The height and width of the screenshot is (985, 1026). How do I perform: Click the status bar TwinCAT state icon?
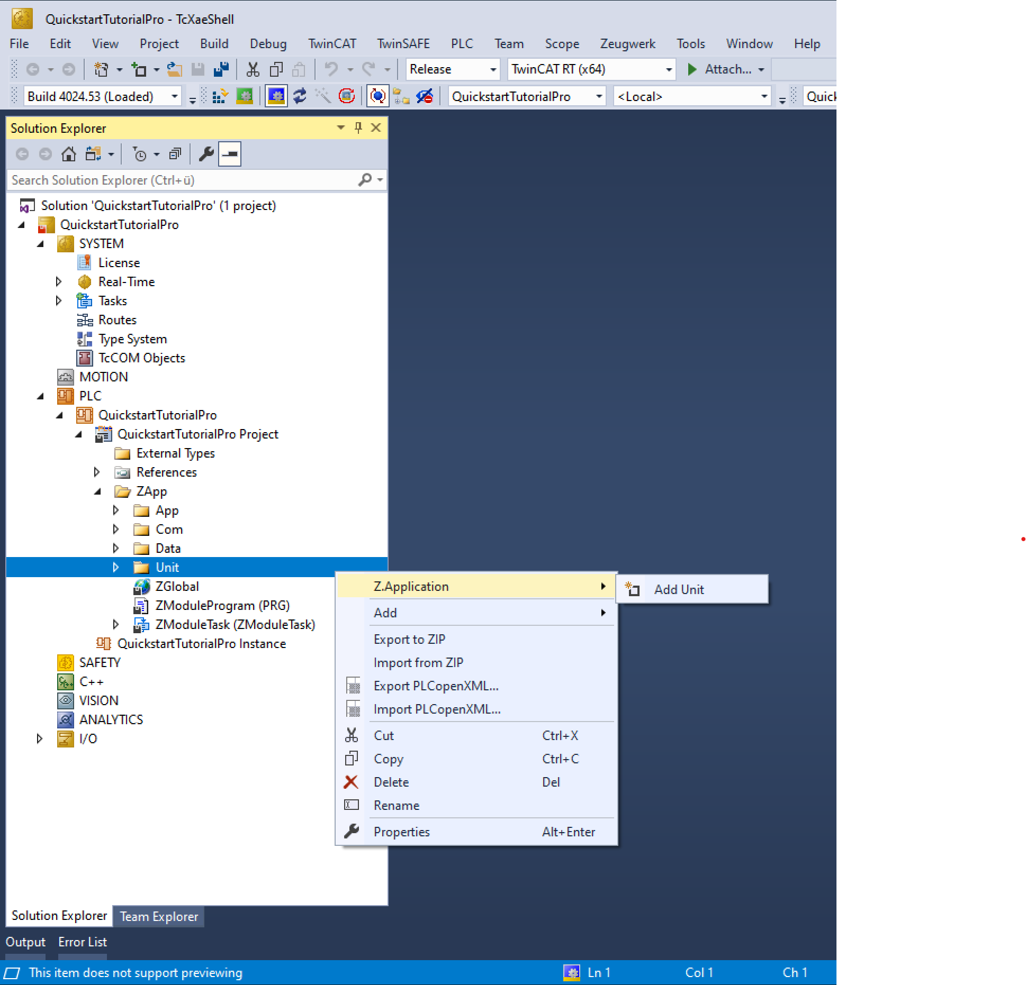571,972
